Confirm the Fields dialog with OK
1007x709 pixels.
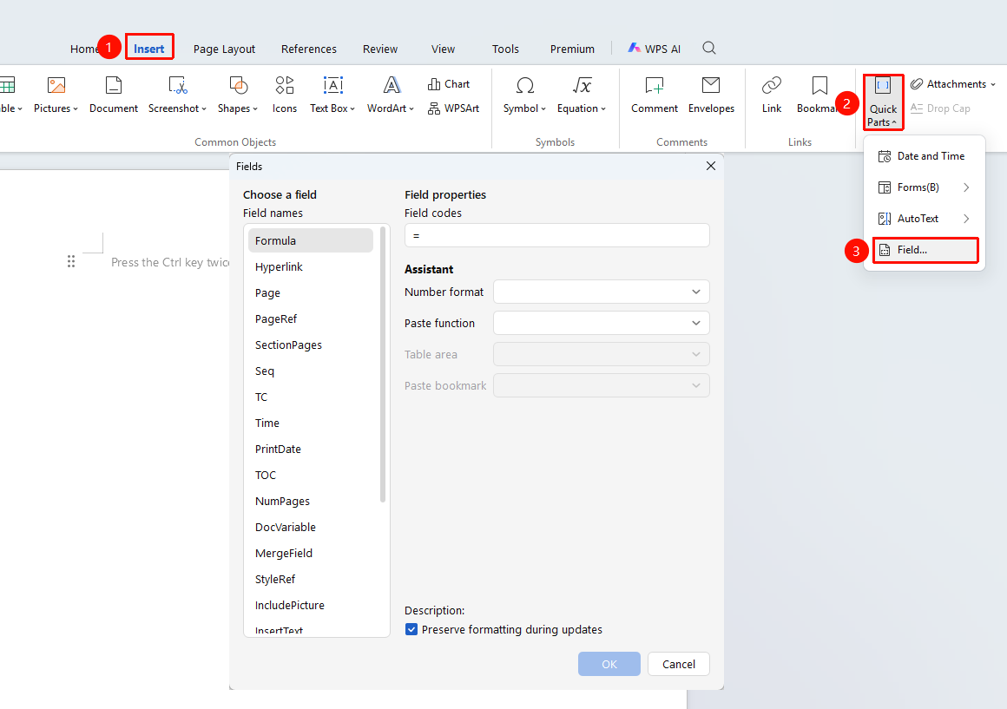(x=609, y=664)
